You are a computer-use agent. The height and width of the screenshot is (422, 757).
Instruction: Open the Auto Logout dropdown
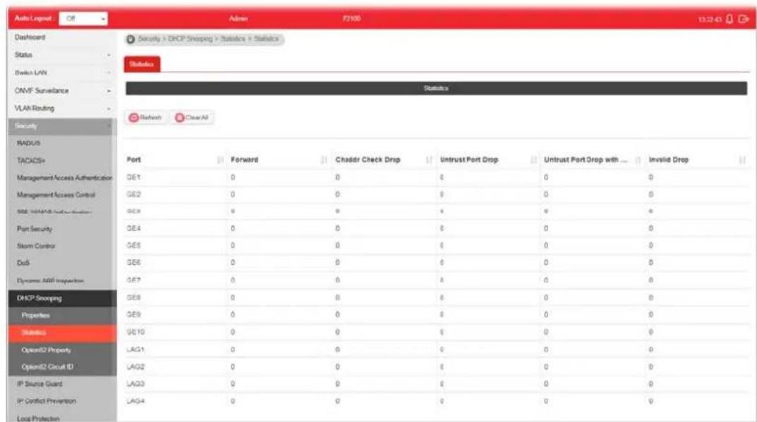(x=83, y=18)
